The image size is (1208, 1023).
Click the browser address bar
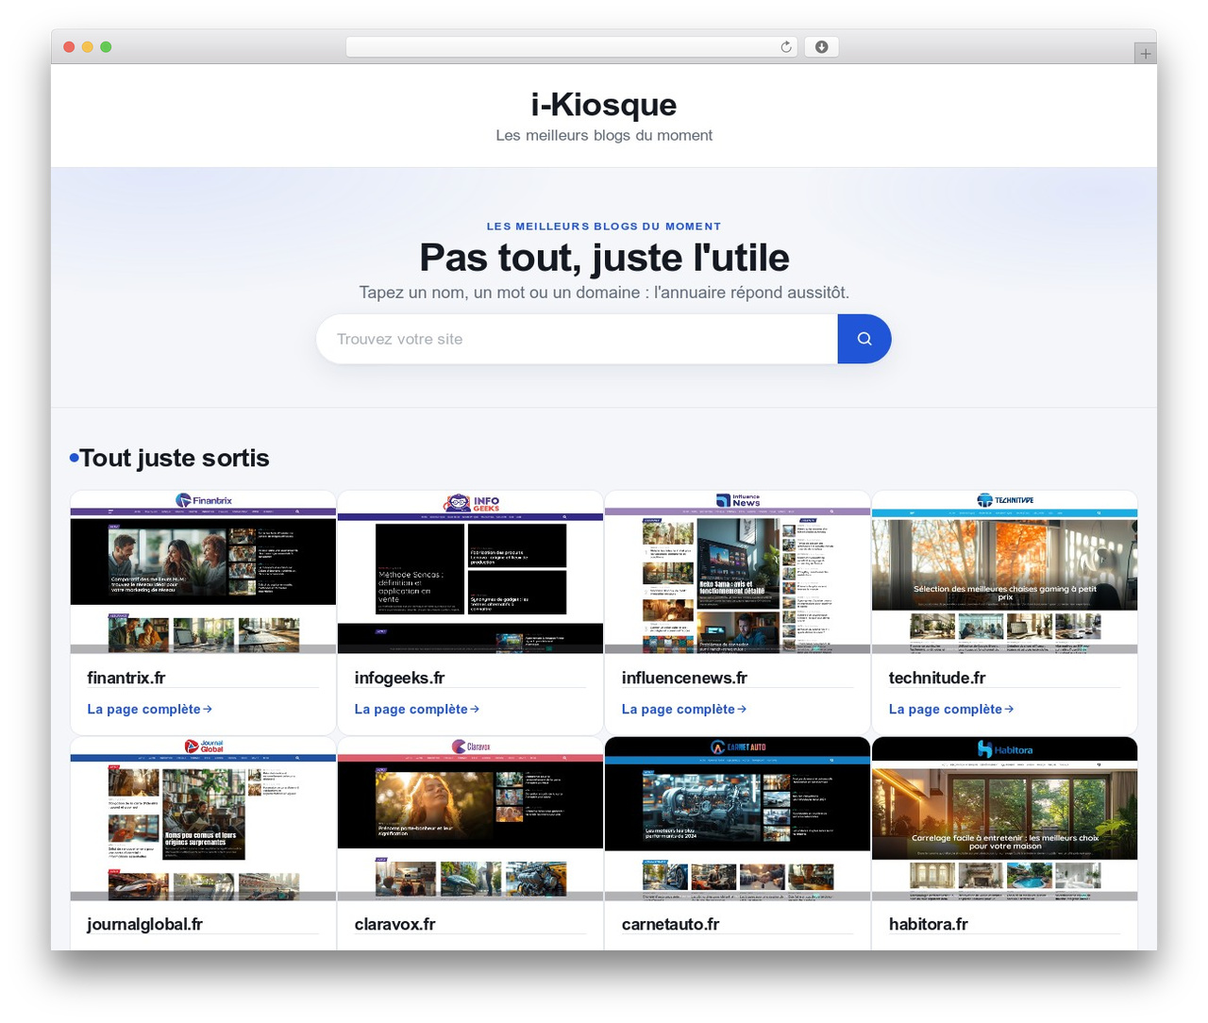(x=572, y=47)
